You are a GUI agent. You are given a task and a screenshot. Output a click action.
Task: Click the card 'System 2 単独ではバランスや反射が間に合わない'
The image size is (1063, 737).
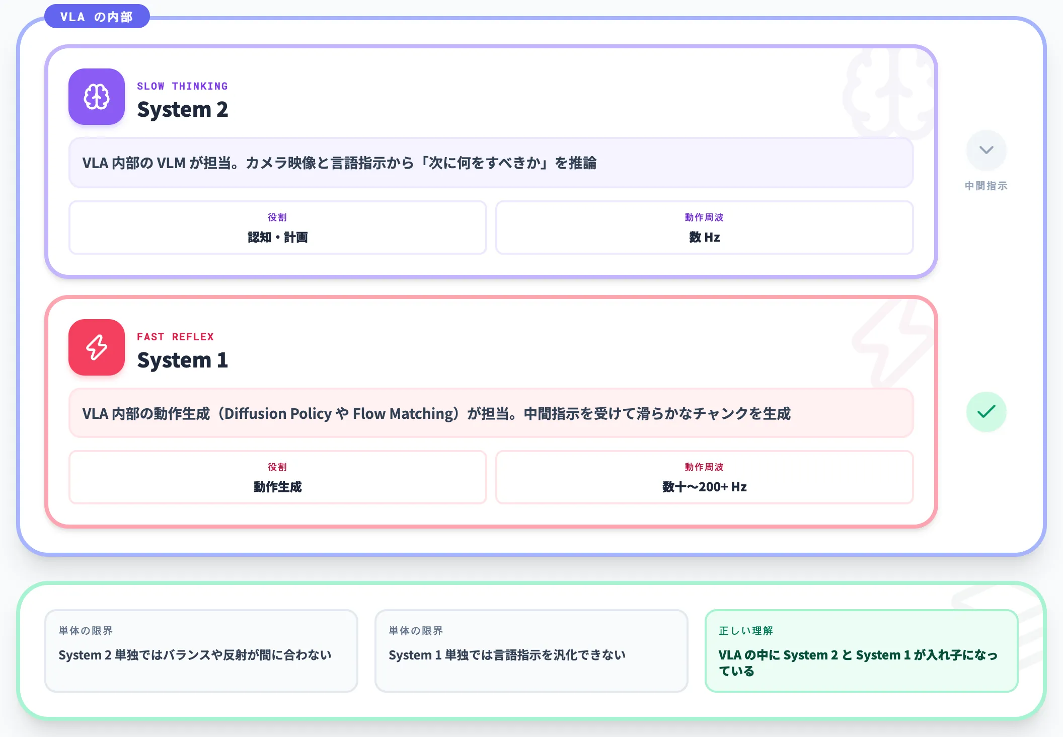[201, 651]
